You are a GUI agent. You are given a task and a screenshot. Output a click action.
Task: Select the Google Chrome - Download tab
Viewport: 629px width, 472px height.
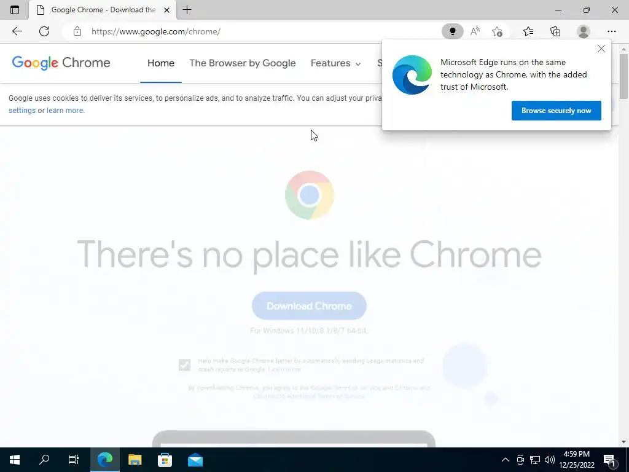click(x=103, y=10)
